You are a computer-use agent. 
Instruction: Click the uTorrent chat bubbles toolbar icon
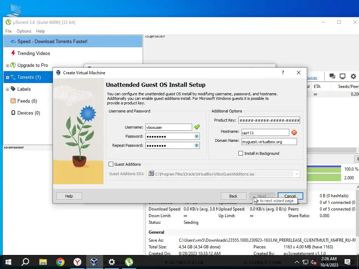coord(332,76)
